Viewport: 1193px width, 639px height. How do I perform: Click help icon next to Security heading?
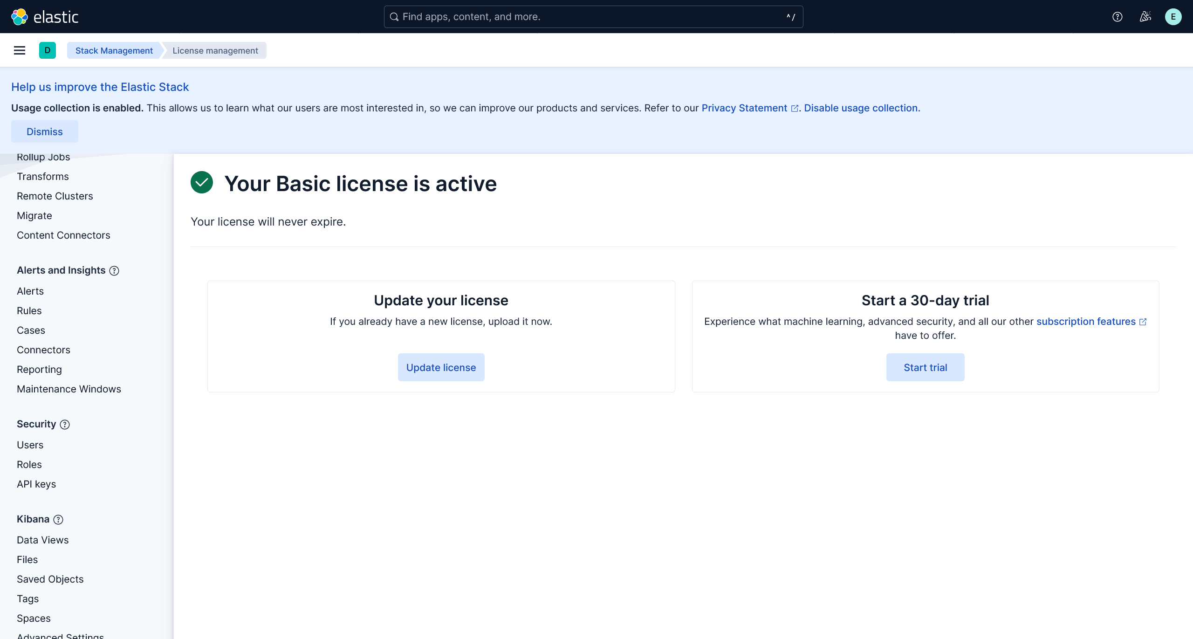pos(65,425)
